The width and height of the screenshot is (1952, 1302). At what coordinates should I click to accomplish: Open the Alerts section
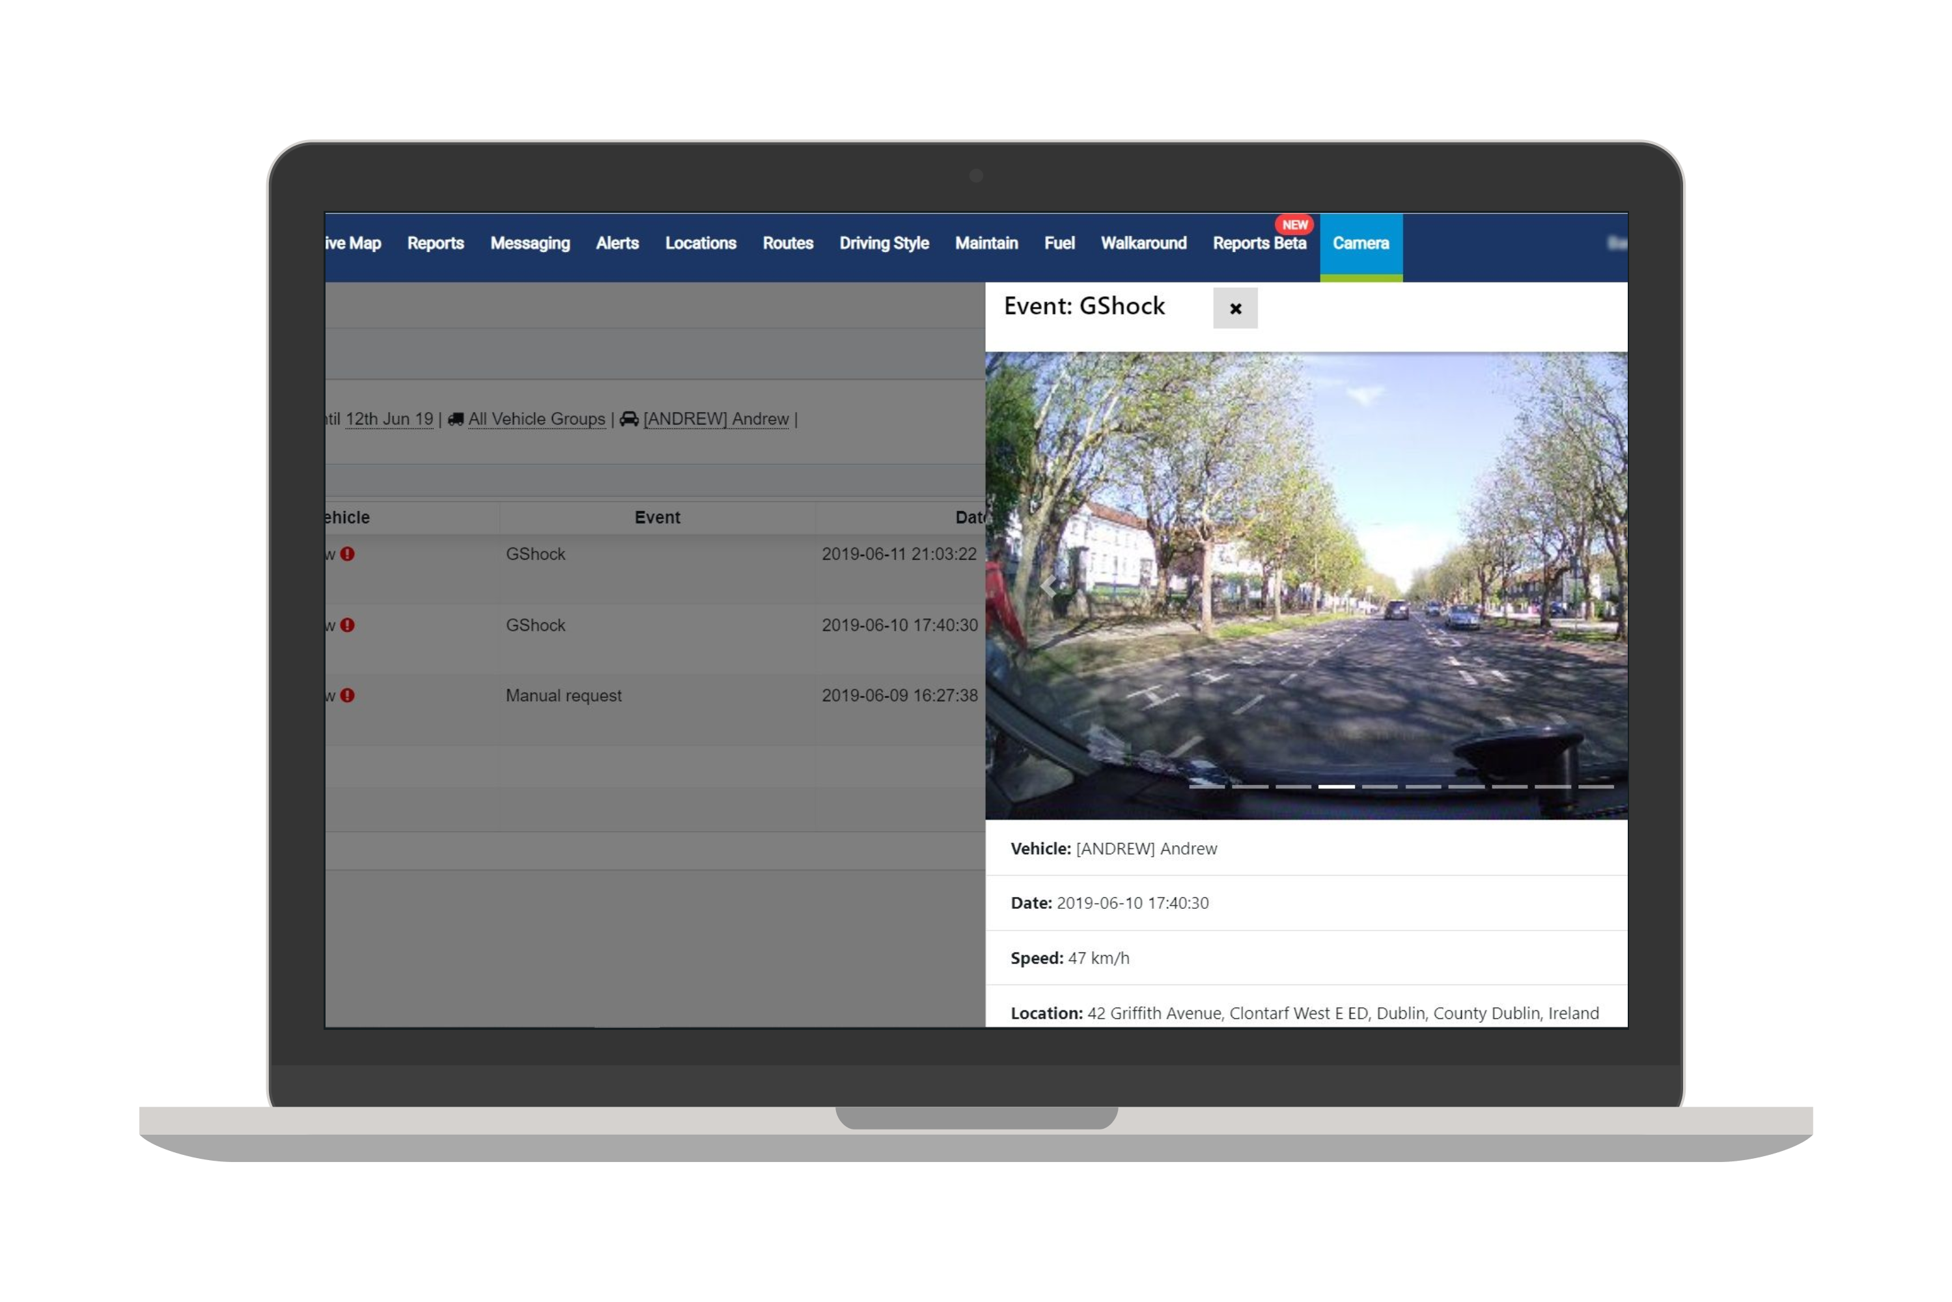point(617,243)
